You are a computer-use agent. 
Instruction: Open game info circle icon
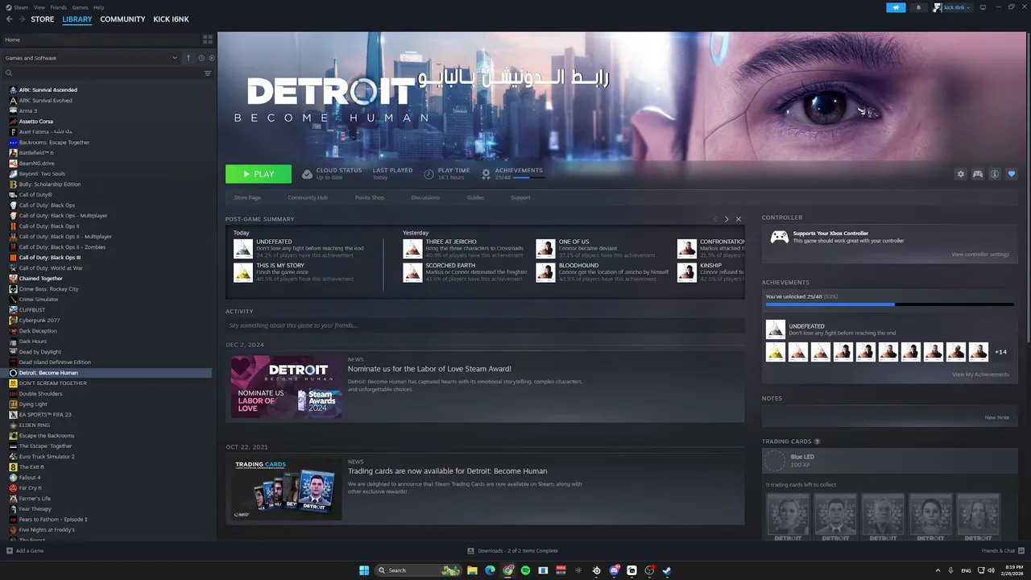tap(995, 174)
